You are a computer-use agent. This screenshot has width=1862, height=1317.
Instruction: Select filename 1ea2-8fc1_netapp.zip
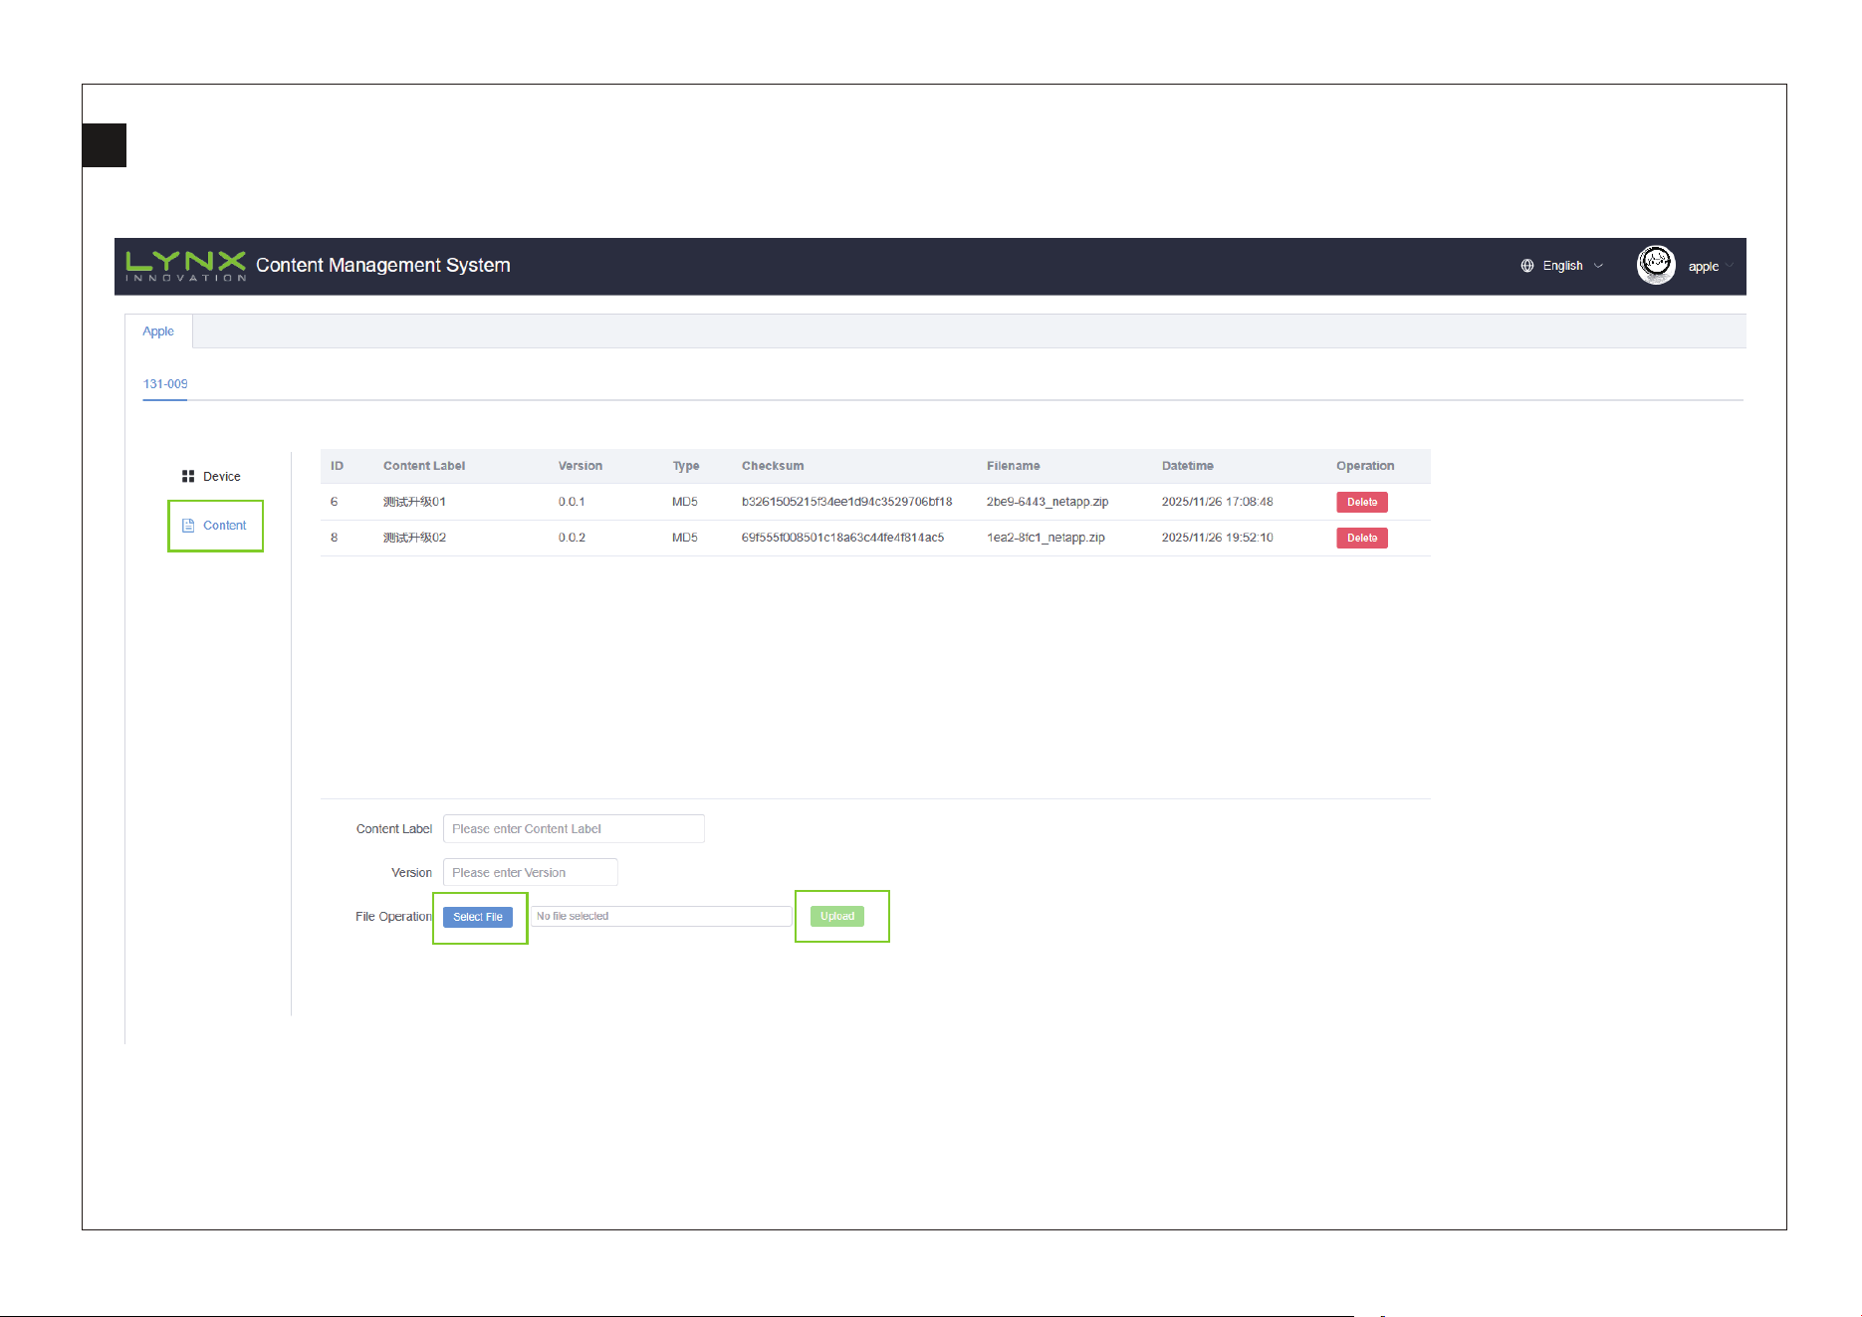point(1046,538)
